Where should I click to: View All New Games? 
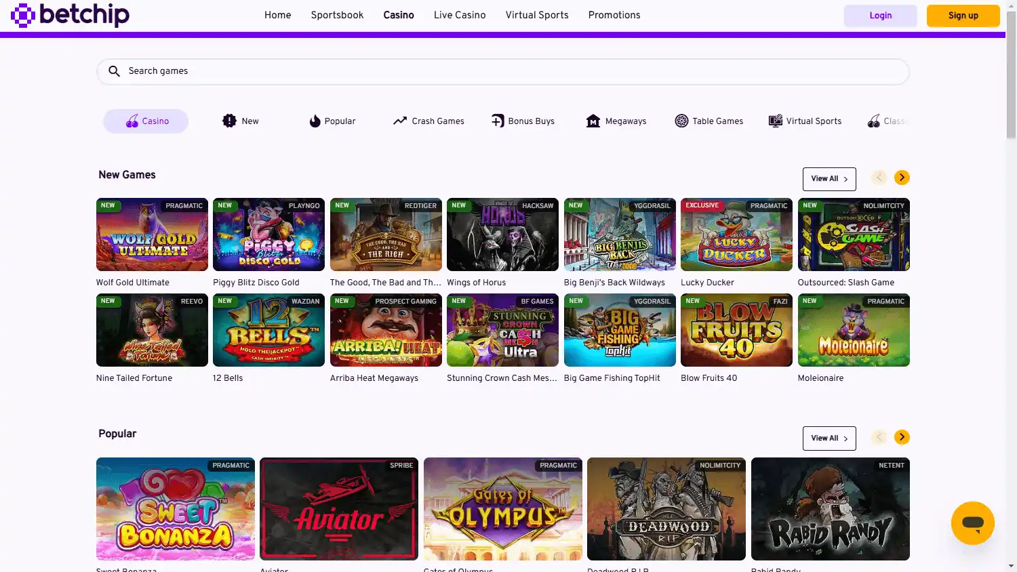click(x=829, y=179)
